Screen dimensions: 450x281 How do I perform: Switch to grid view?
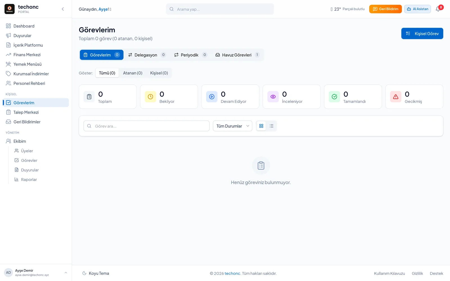[x=261, y=126]
